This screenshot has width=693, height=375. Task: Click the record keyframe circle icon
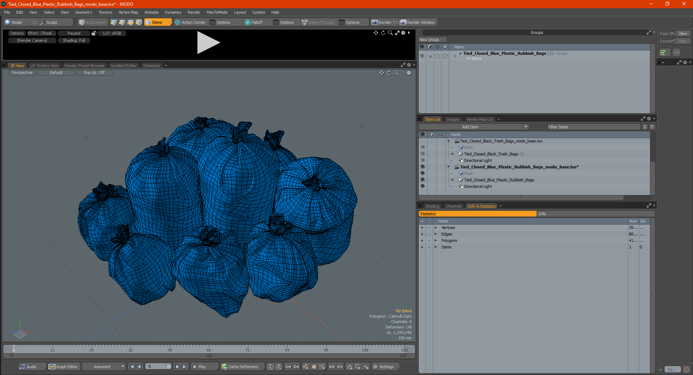click(314, 367)
